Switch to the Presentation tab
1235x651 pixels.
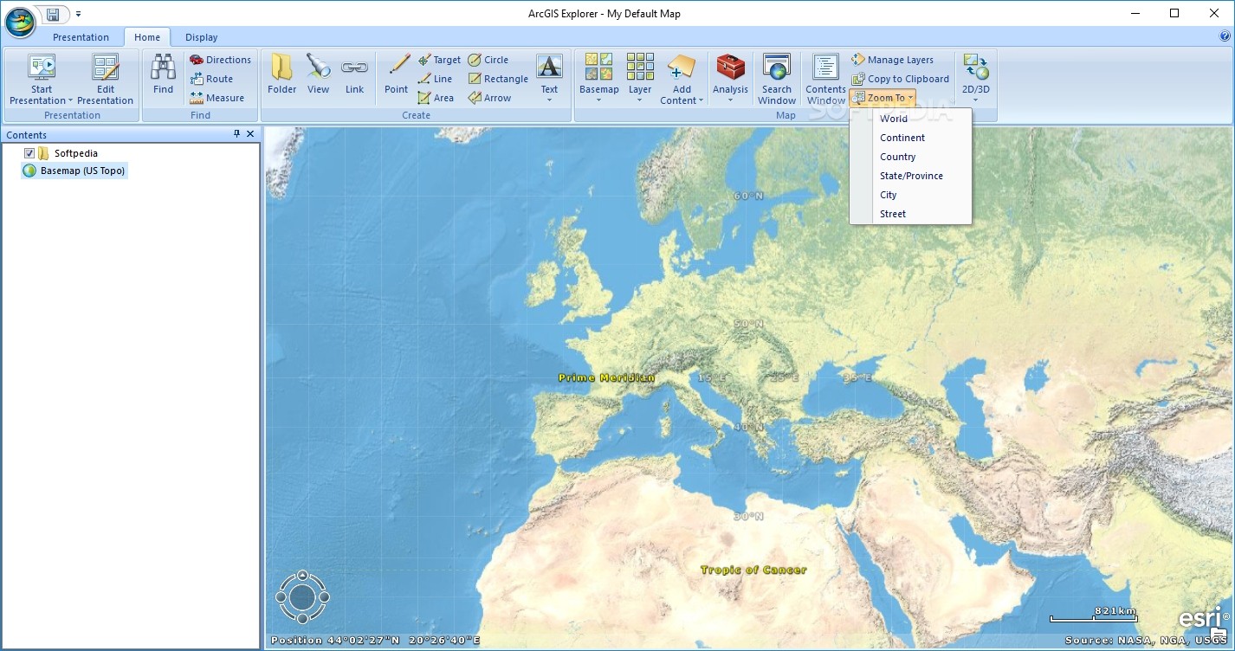[x=81, y=37]
